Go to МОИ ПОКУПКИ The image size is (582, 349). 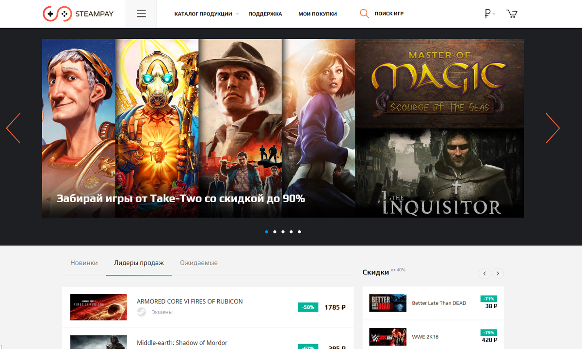click(317, 14)
